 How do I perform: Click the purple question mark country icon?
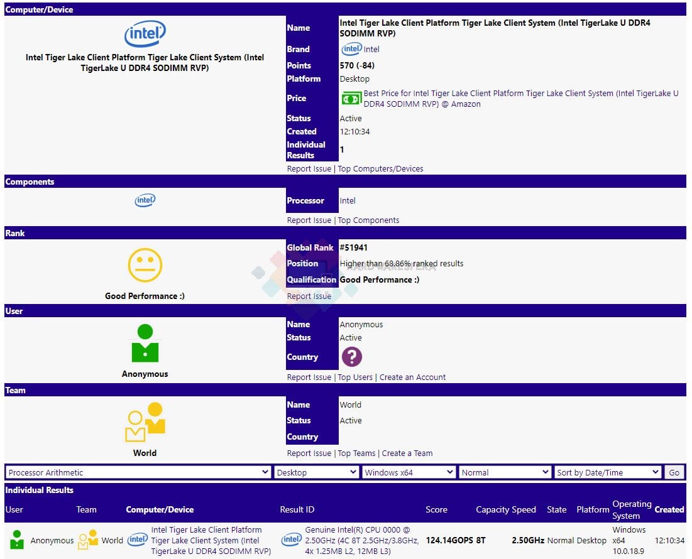pos(352,357)
